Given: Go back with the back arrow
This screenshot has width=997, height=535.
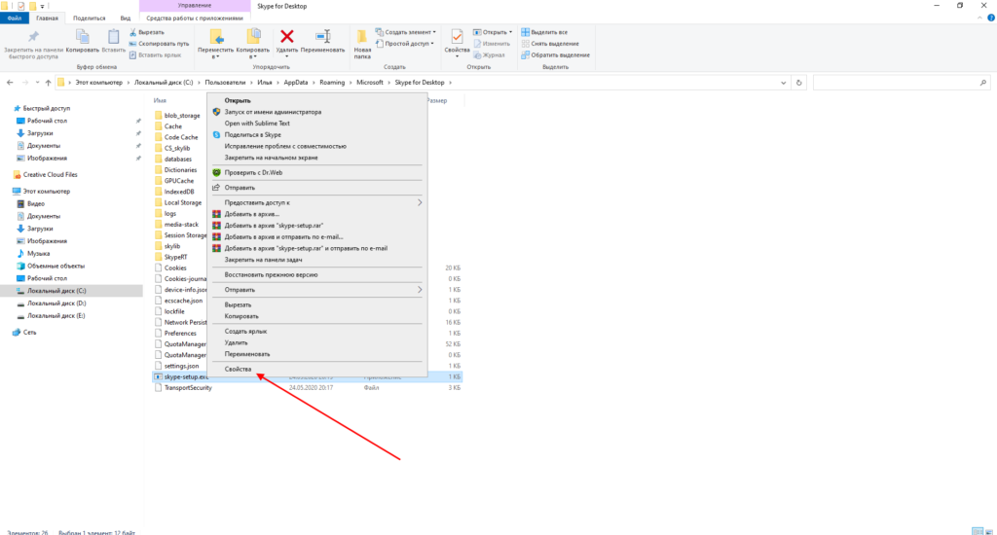Looking at the screenshot, I should pyautogui.click(x=10, y=83).
